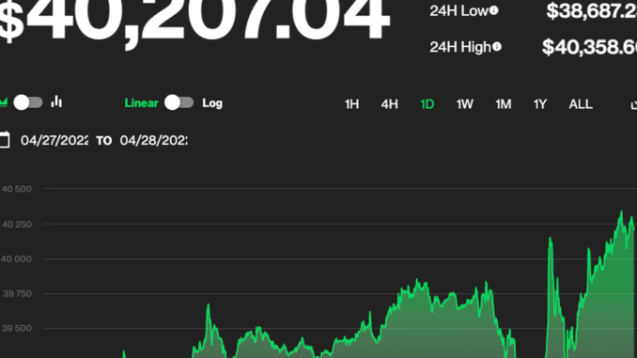The image size is (637, 358).
Task: Click the 40 500 y-axis label
Action: tap(16, 189)
